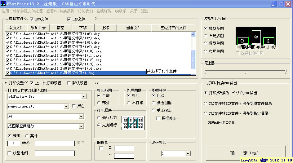Toggle the 黑白 checkbox
This screenshot has width=293, height=163.
[x=74, y=106]
